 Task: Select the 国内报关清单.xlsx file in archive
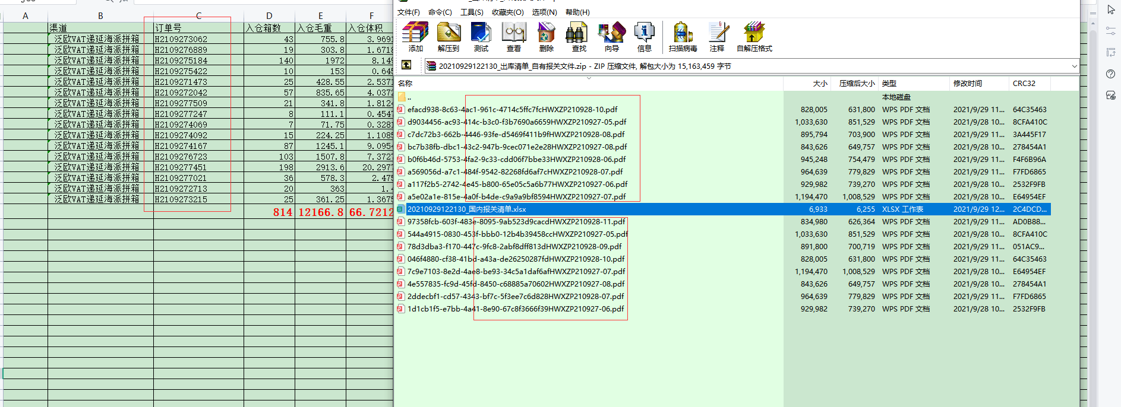(x=466, y=209)
